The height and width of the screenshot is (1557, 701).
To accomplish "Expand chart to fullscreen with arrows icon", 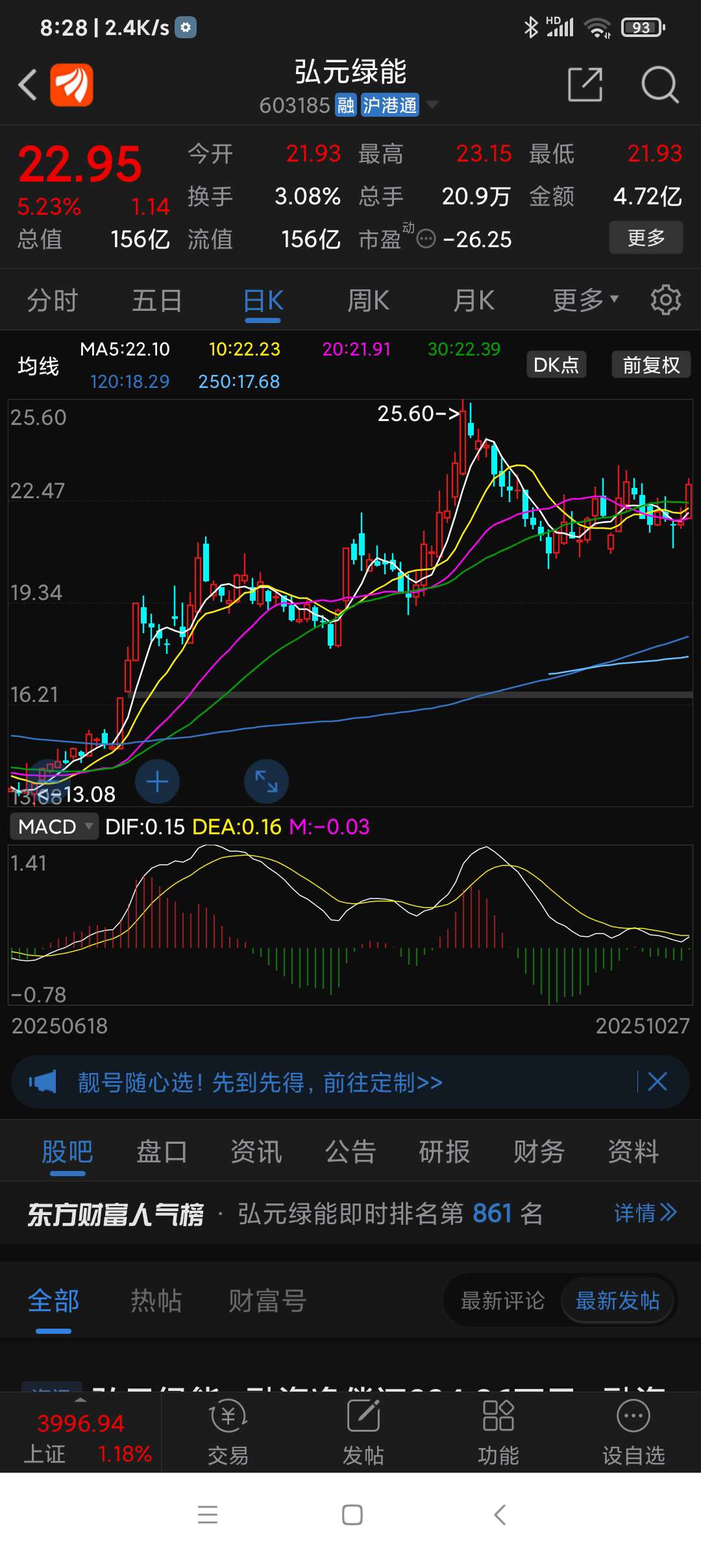I will [x=266, y=781].
